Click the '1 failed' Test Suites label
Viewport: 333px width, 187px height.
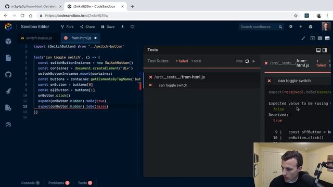point(182,61)
